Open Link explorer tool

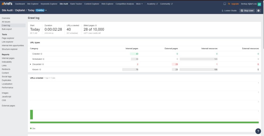[x=7, y=42]
